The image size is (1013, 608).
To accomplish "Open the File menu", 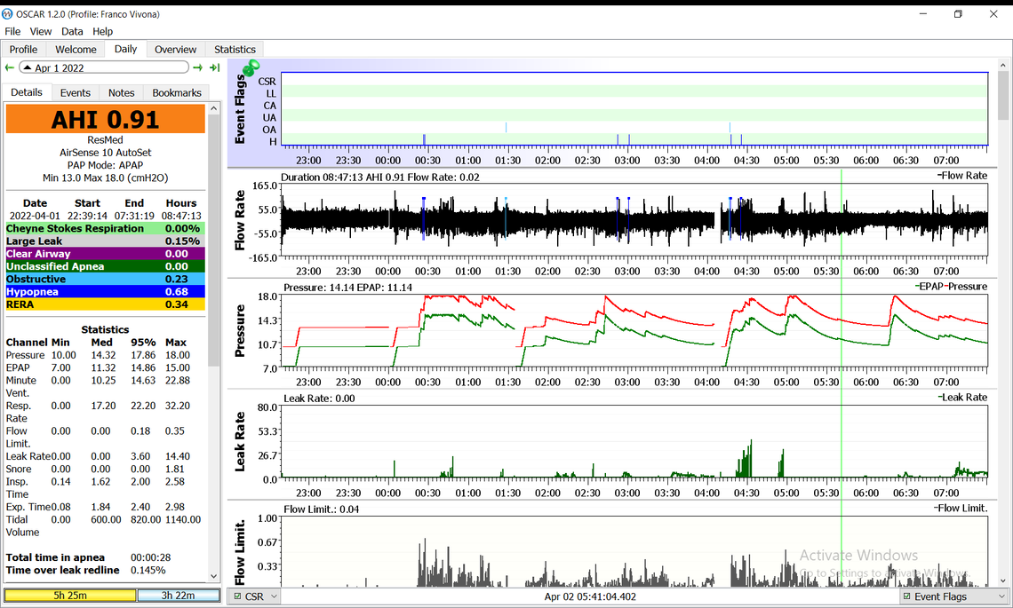I will [12, 31].
